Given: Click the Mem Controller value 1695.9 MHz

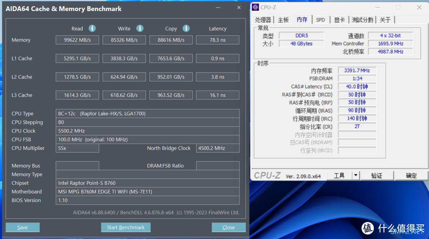Looking at the screenshot, I should [x=390, y=44].
